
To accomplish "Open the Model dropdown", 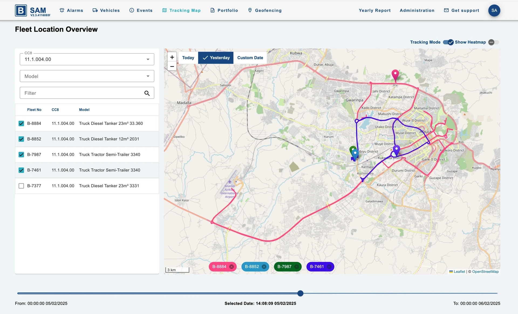I will click(x=87, y=76).
